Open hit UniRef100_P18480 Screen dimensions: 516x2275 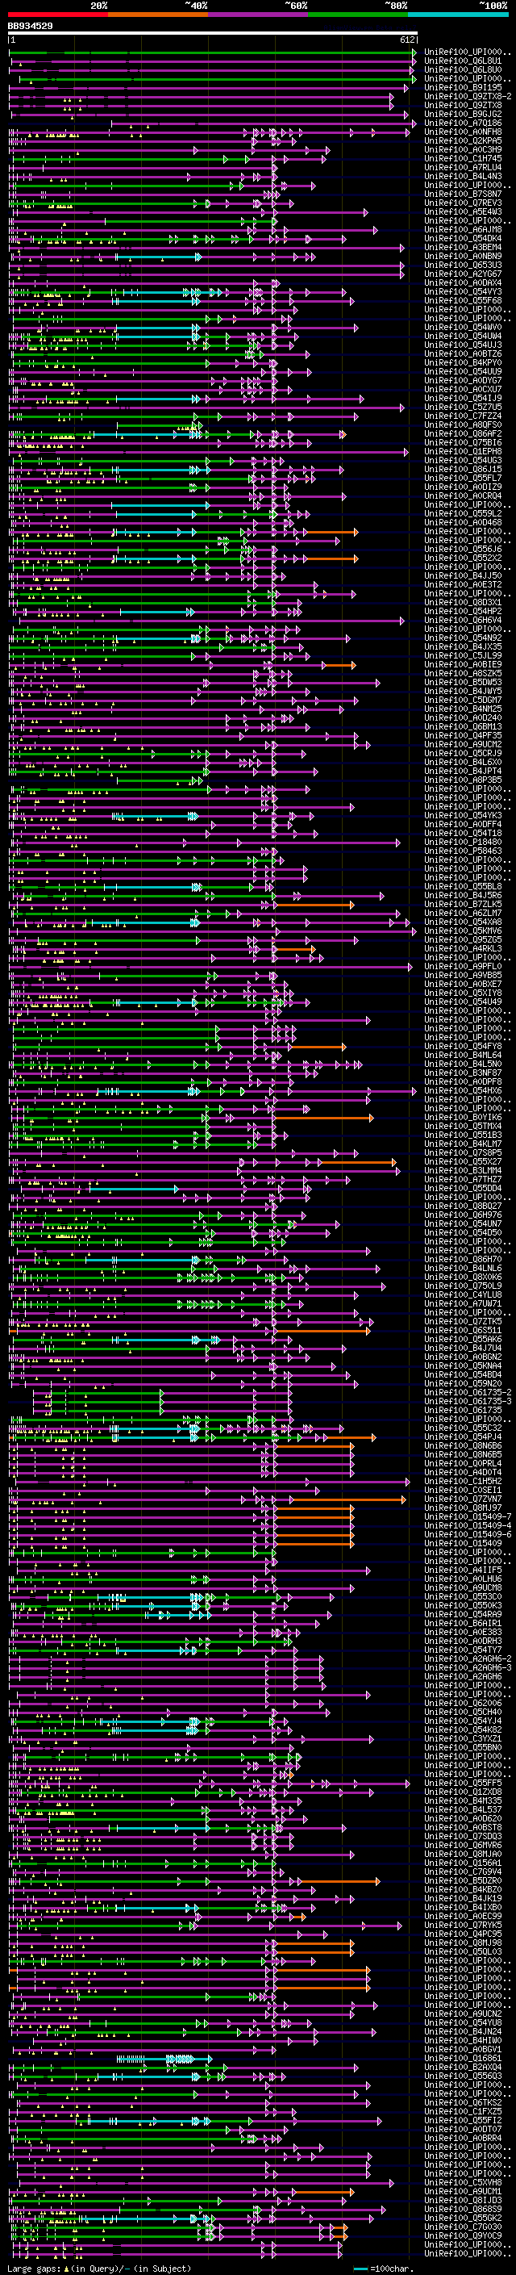463,842
